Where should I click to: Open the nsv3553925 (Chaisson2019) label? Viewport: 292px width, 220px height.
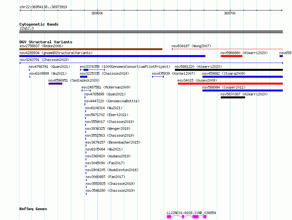click(x=110, y=184)
